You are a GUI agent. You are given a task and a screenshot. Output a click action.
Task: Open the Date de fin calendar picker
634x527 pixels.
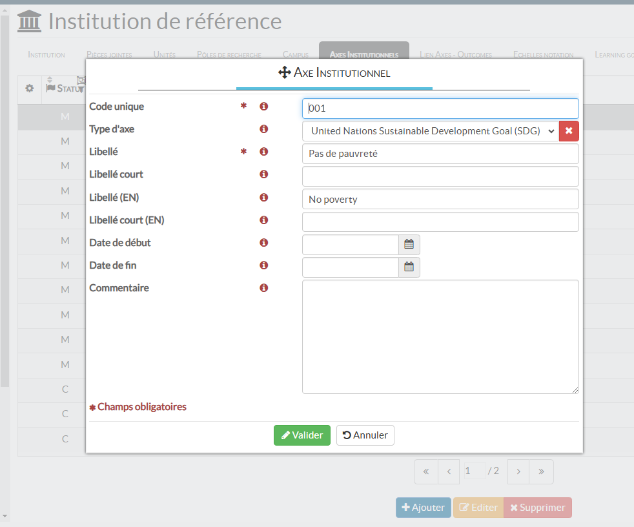[x=409, y=267]
